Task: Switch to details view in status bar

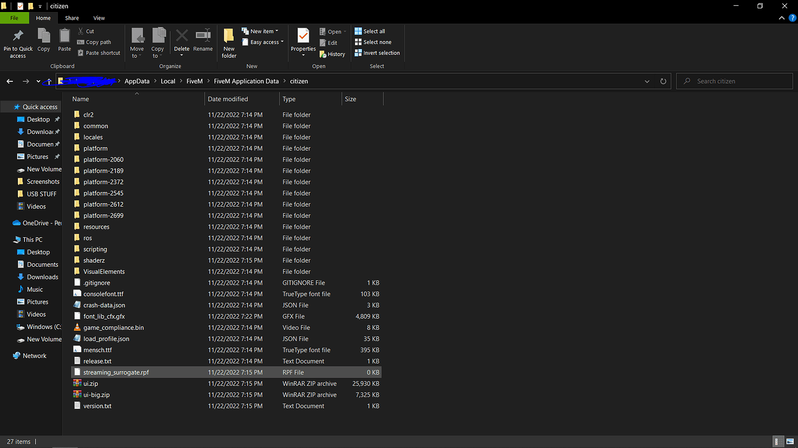Action: coord(778,442)
